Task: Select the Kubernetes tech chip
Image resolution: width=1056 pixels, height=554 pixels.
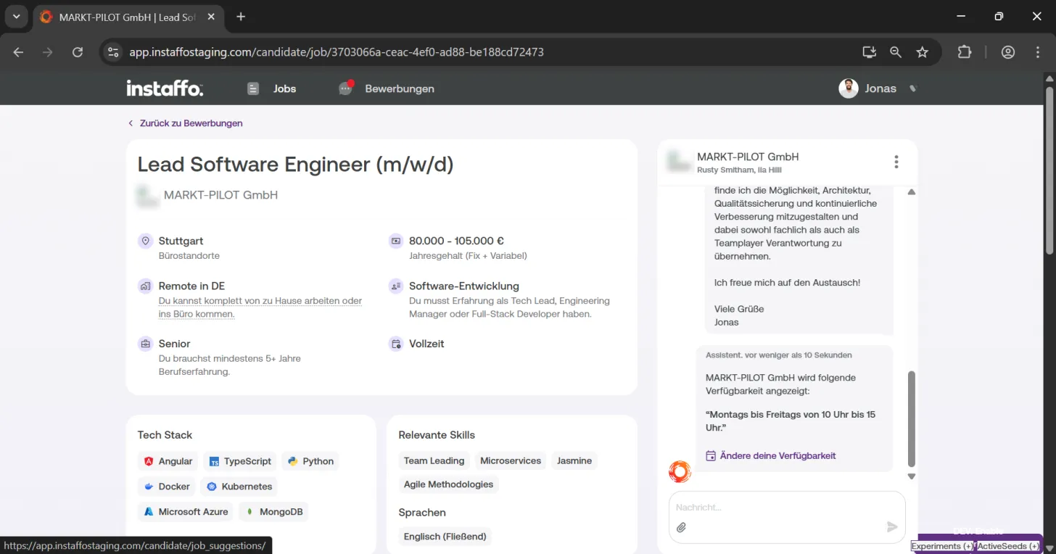Action: click(239, 487)
